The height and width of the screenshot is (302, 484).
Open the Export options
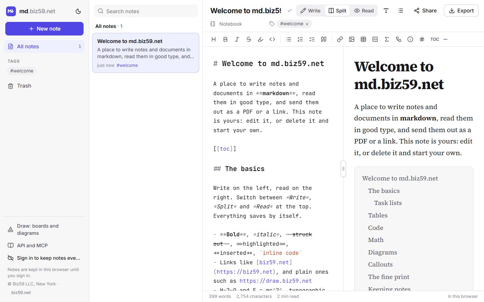(x=461, y=11)
